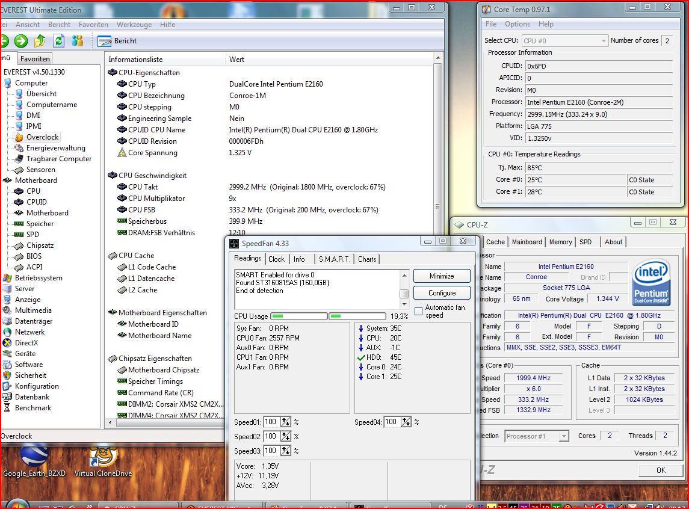Viewport: 689px width, 509px height.
Task: Open the Hilfe menu in EVEREST
Action: coord(167,25)
